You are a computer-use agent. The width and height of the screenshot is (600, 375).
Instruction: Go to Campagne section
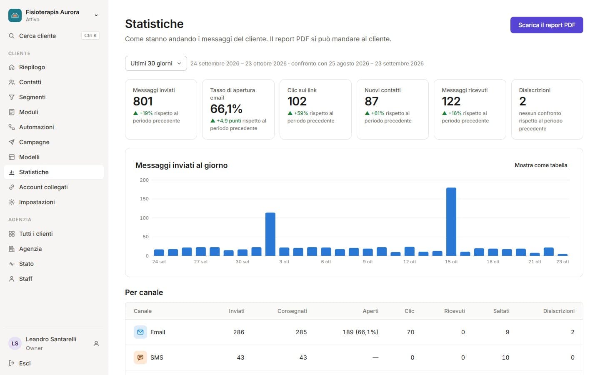(x=54, y=142)
